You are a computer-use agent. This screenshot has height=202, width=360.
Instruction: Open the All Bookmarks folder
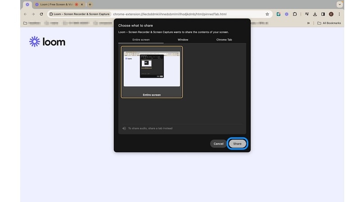329,23
